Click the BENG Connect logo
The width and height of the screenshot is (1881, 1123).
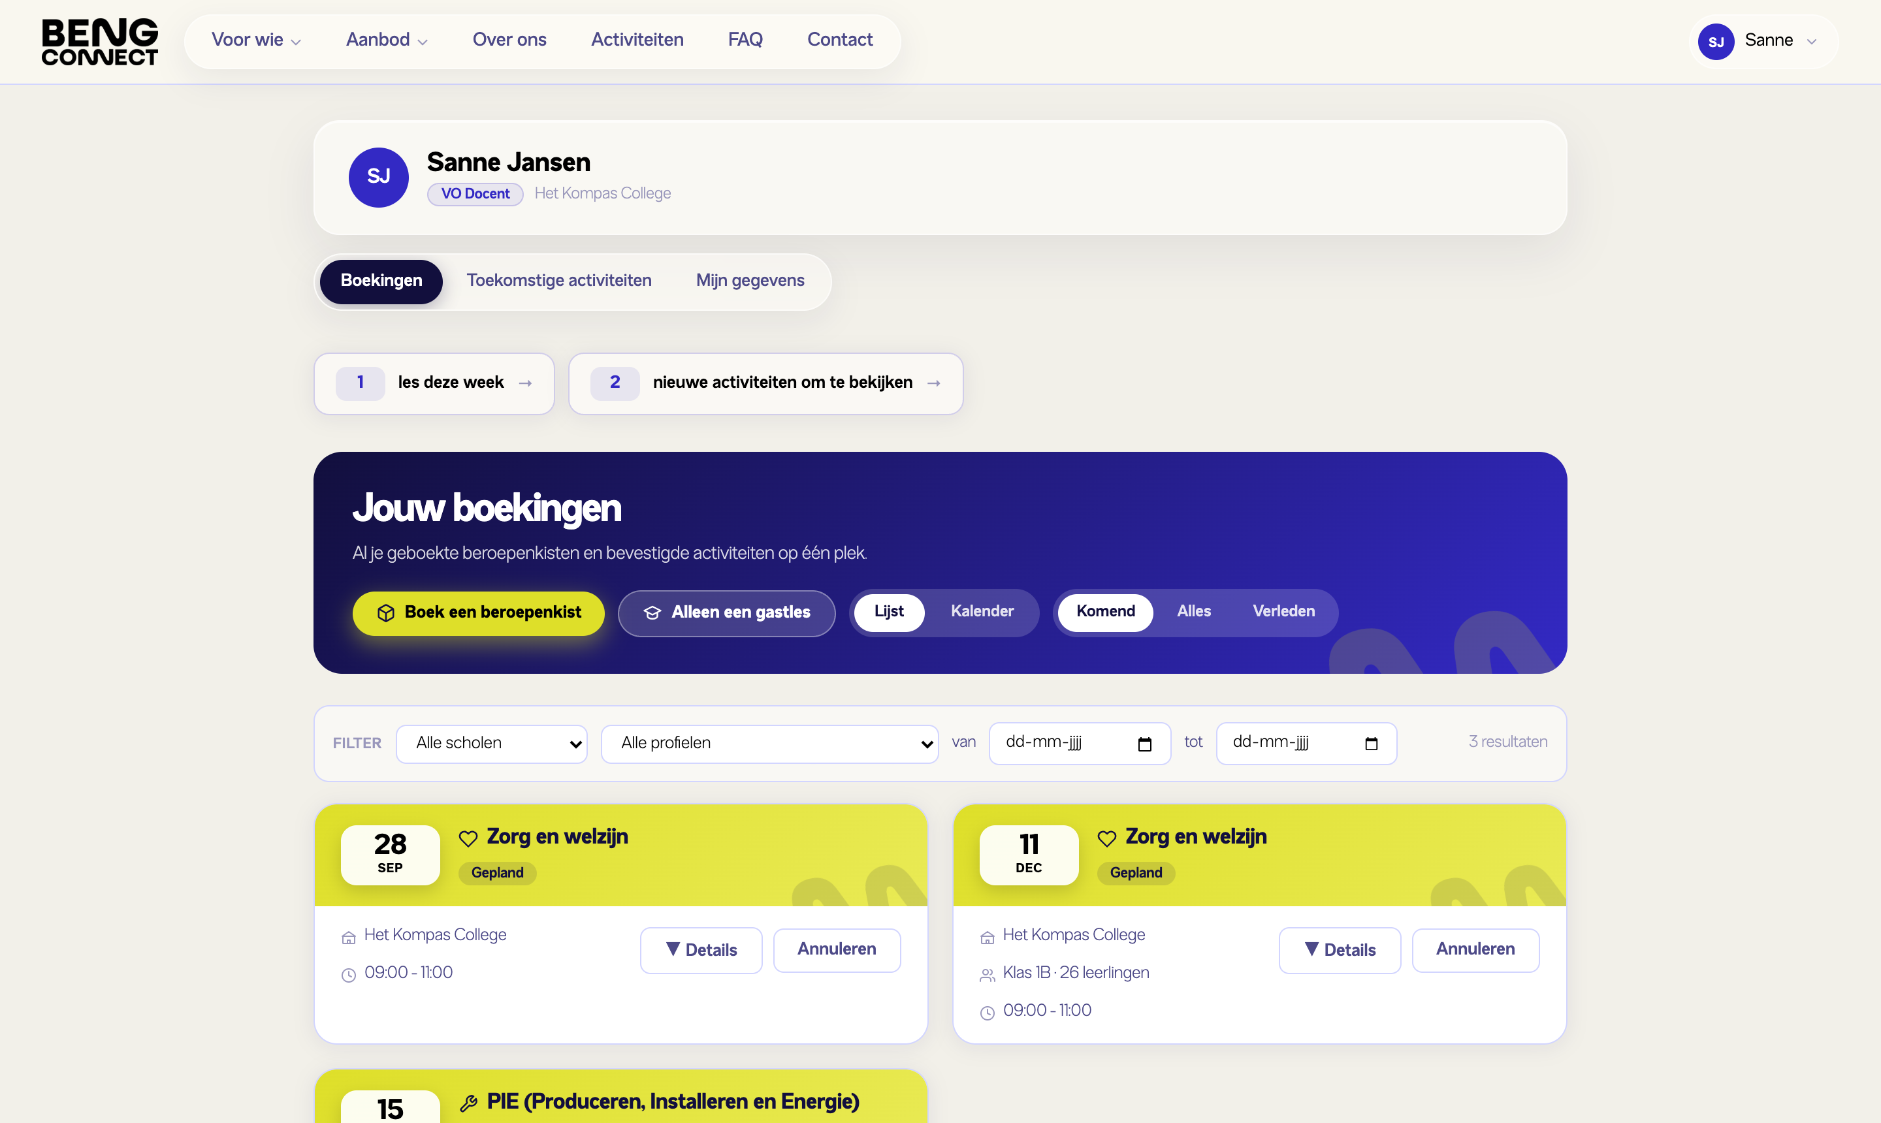[100, 42]
